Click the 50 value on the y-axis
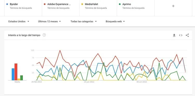This screenshot has width=195, height=96. pyautogui.click(x=33, y=65)
